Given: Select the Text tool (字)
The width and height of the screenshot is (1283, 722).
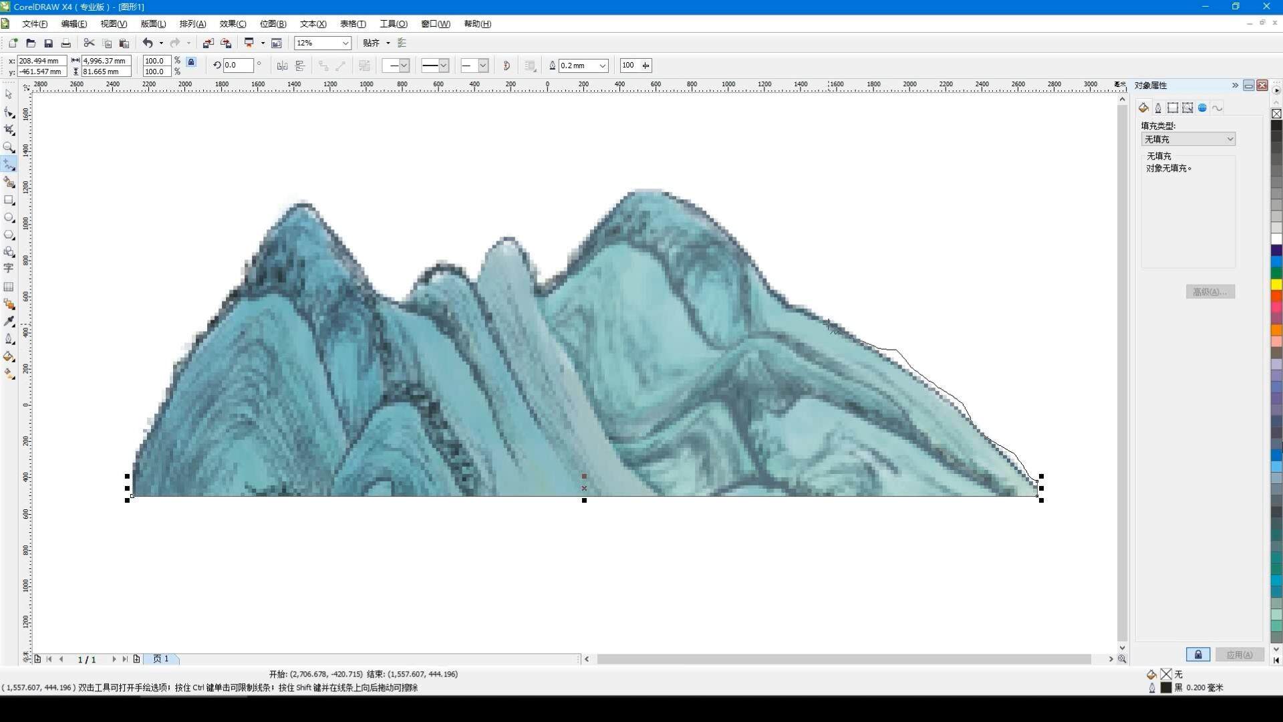Looking at the screenshot, I should 9,269.
